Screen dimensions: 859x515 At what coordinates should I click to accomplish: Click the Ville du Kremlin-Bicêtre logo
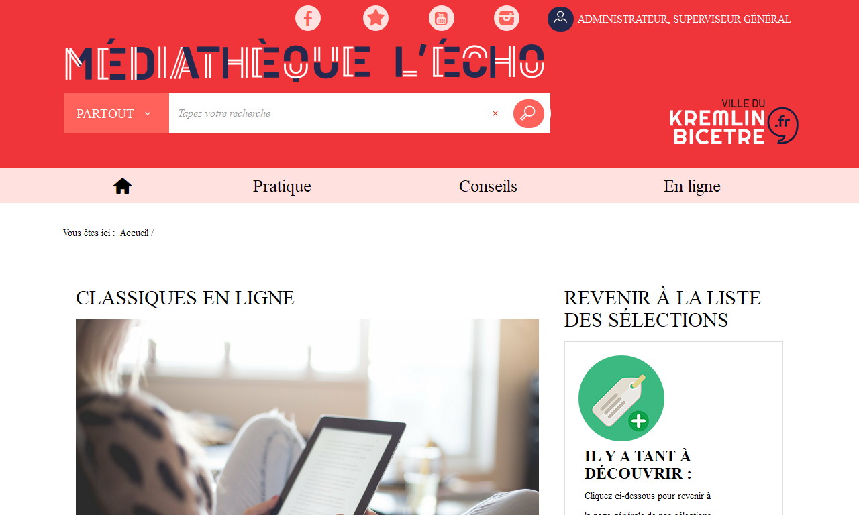(734, 121)
